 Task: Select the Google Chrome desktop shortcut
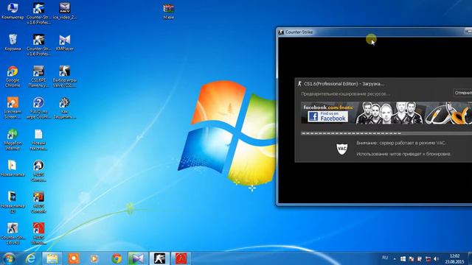[13, 77]
